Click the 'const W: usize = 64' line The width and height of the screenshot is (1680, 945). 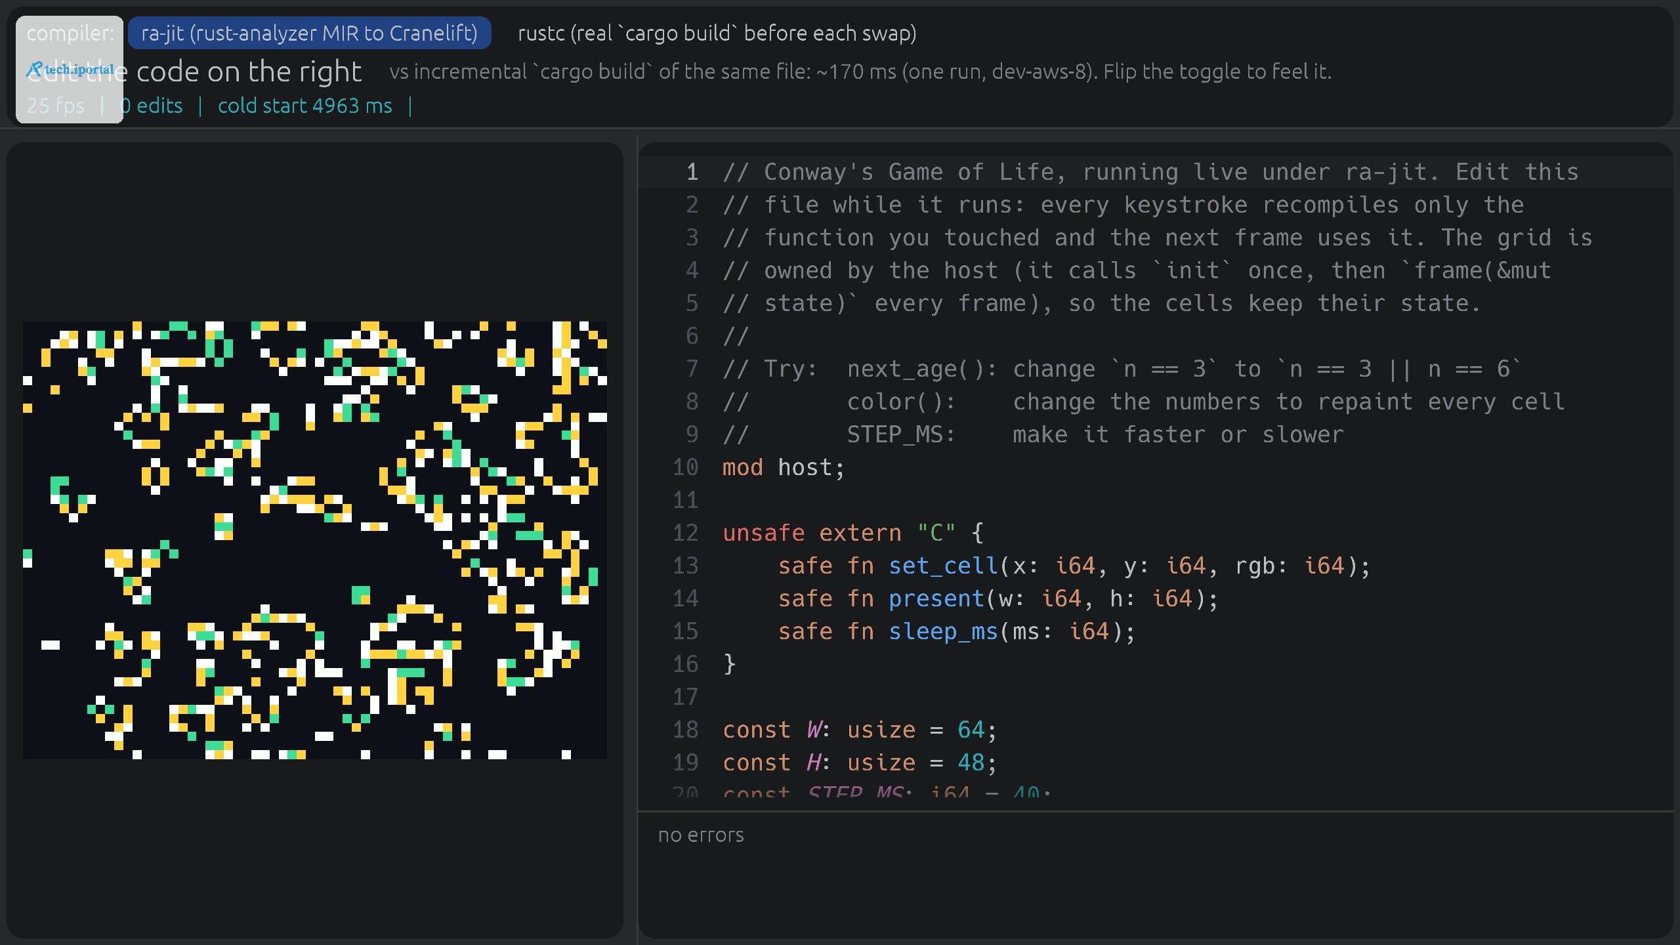coord(860,730)
